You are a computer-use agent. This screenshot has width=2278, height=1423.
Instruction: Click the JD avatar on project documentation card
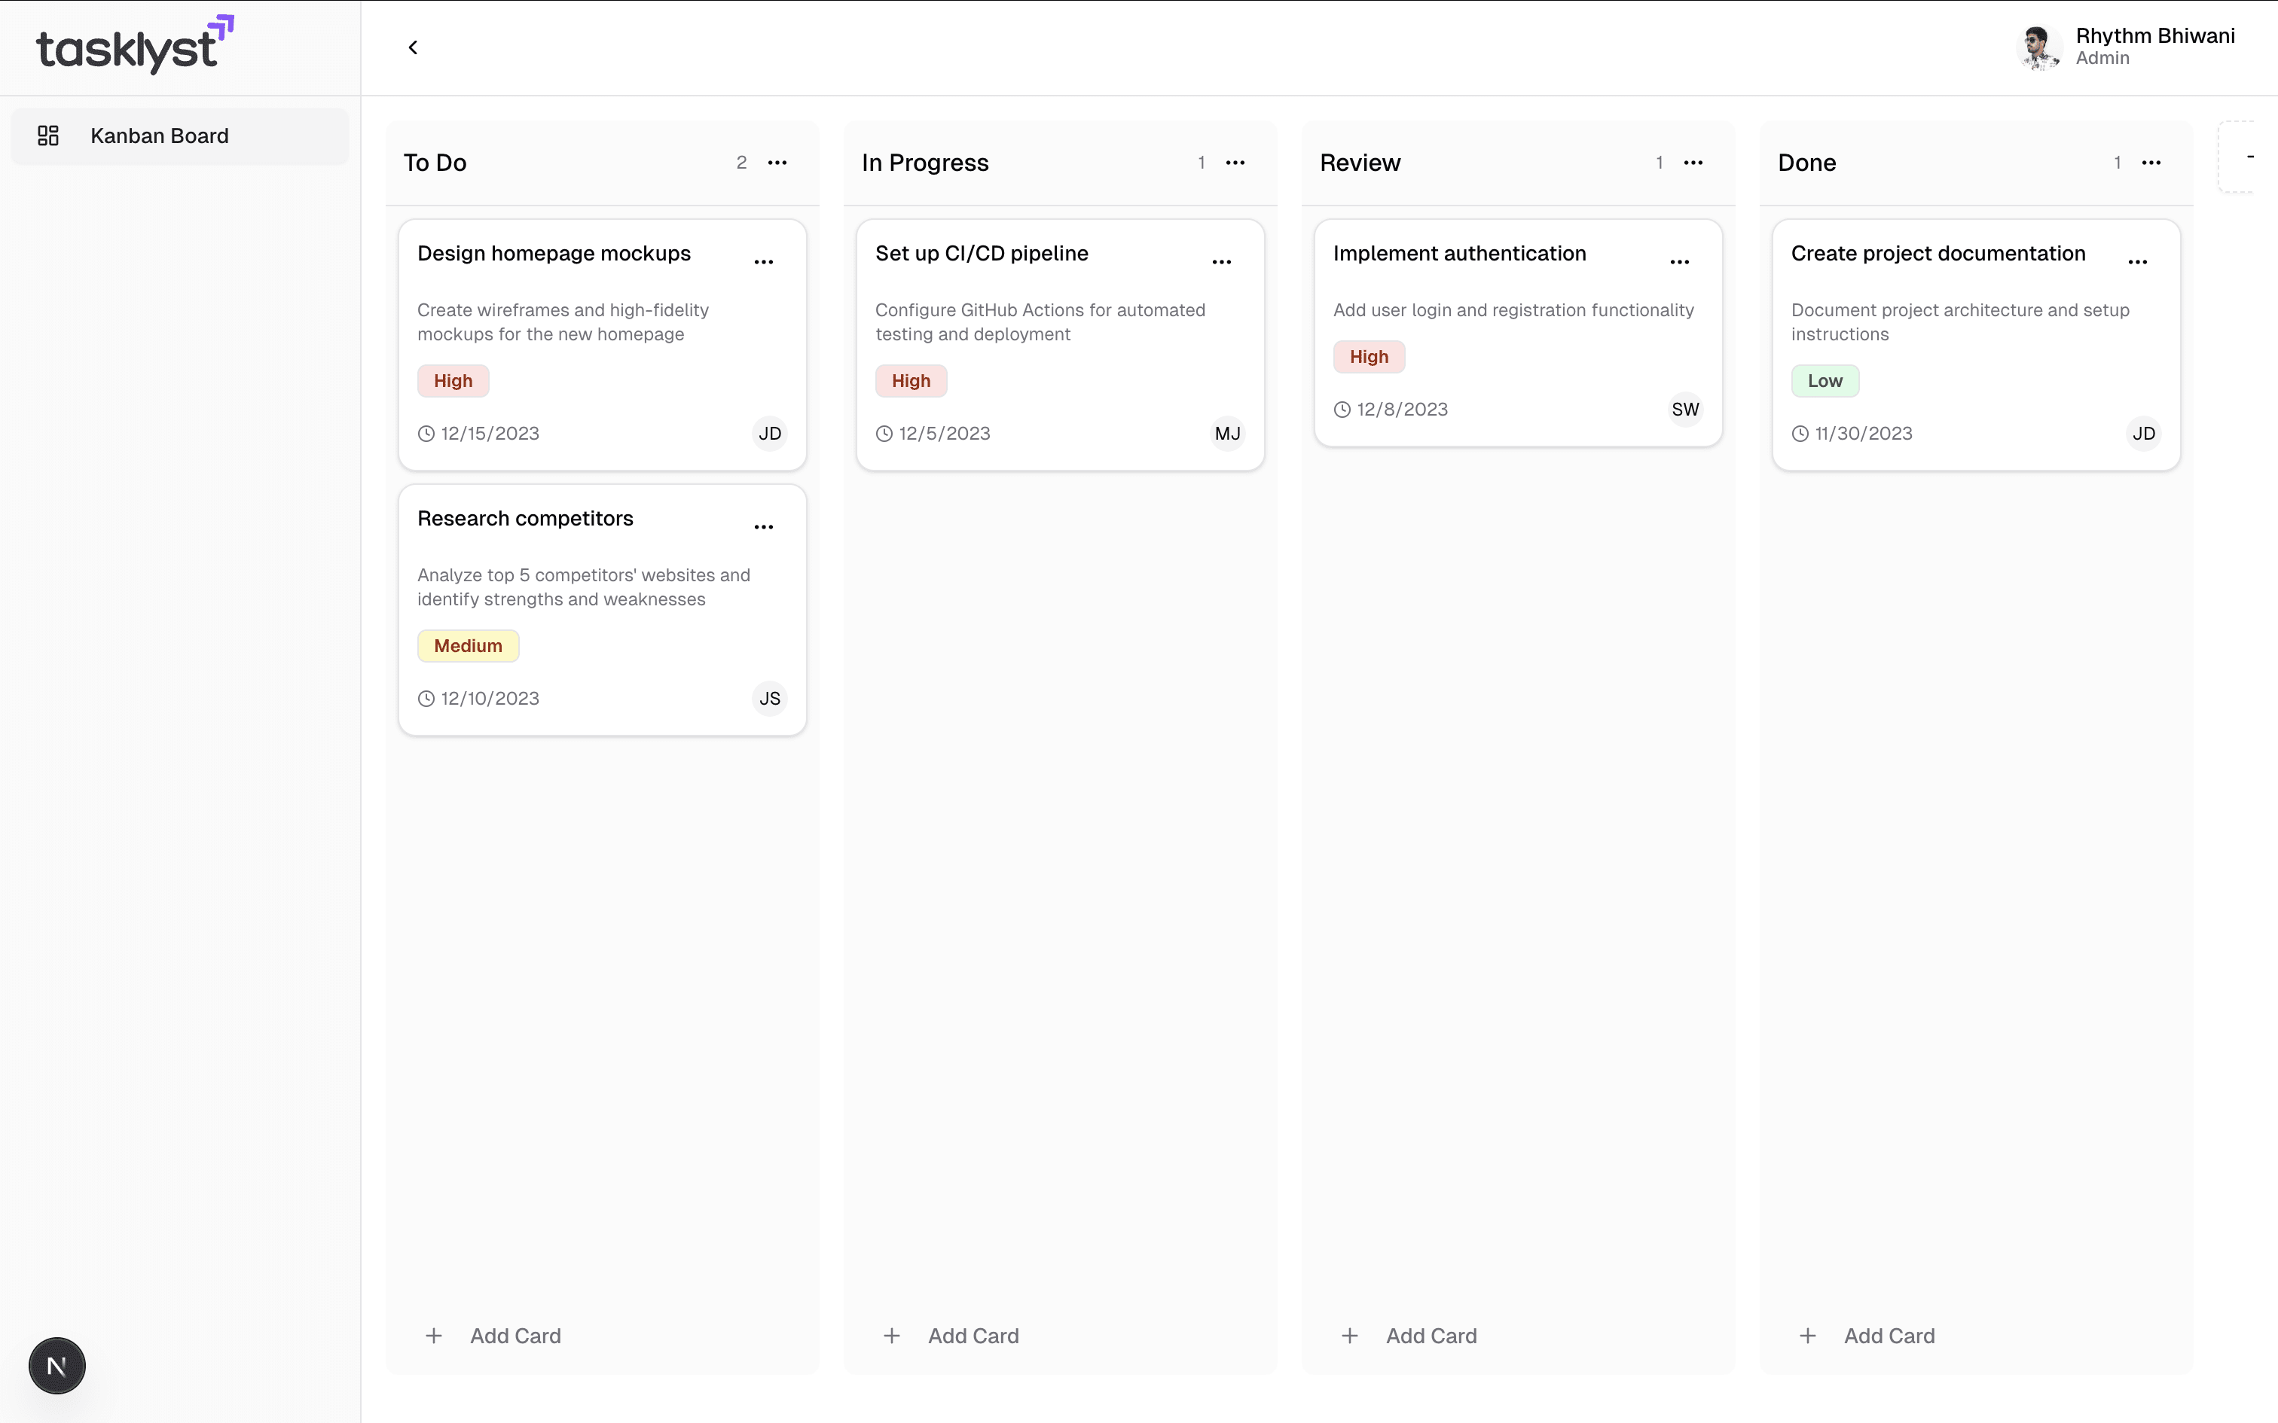[x=2143, y=433]
